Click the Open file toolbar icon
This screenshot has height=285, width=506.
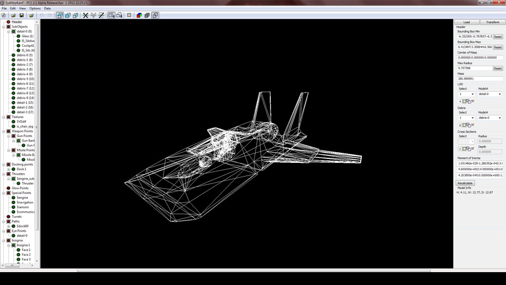[12, 15]
